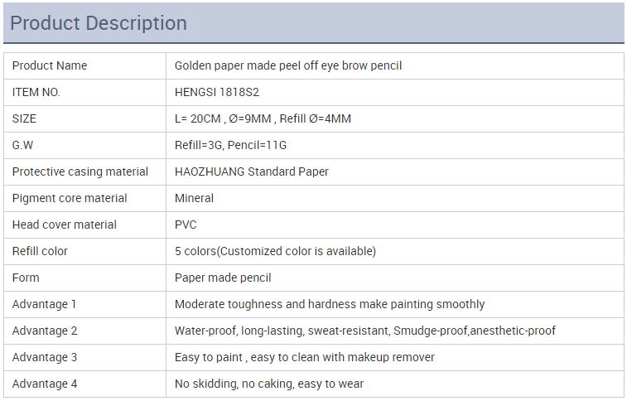This screenshot has height=401, width=627.
Task: Select the Mineral value cell
Action: click(x=395, y=198)
